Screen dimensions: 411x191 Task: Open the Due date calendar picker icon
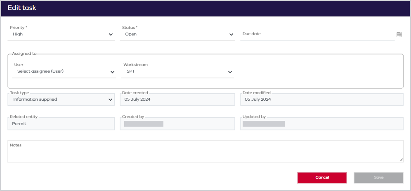(x=399, y=34)
